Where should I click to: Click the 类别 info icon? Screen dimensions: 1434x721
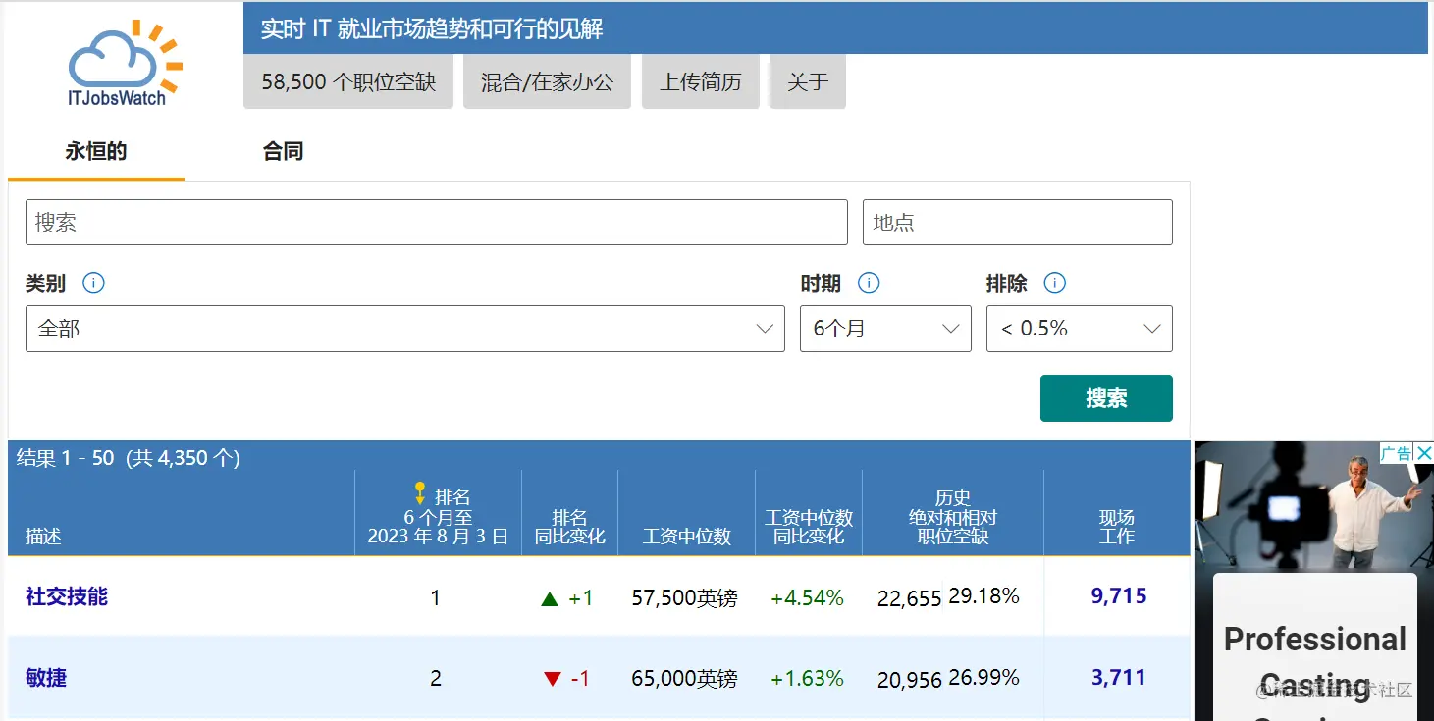pyautogui.click(x=93, y=283)
